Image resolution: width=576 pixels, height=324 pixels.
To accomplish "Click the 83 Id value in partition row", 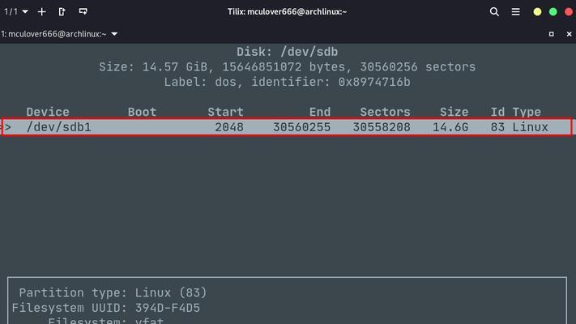I will coord(497,127).
